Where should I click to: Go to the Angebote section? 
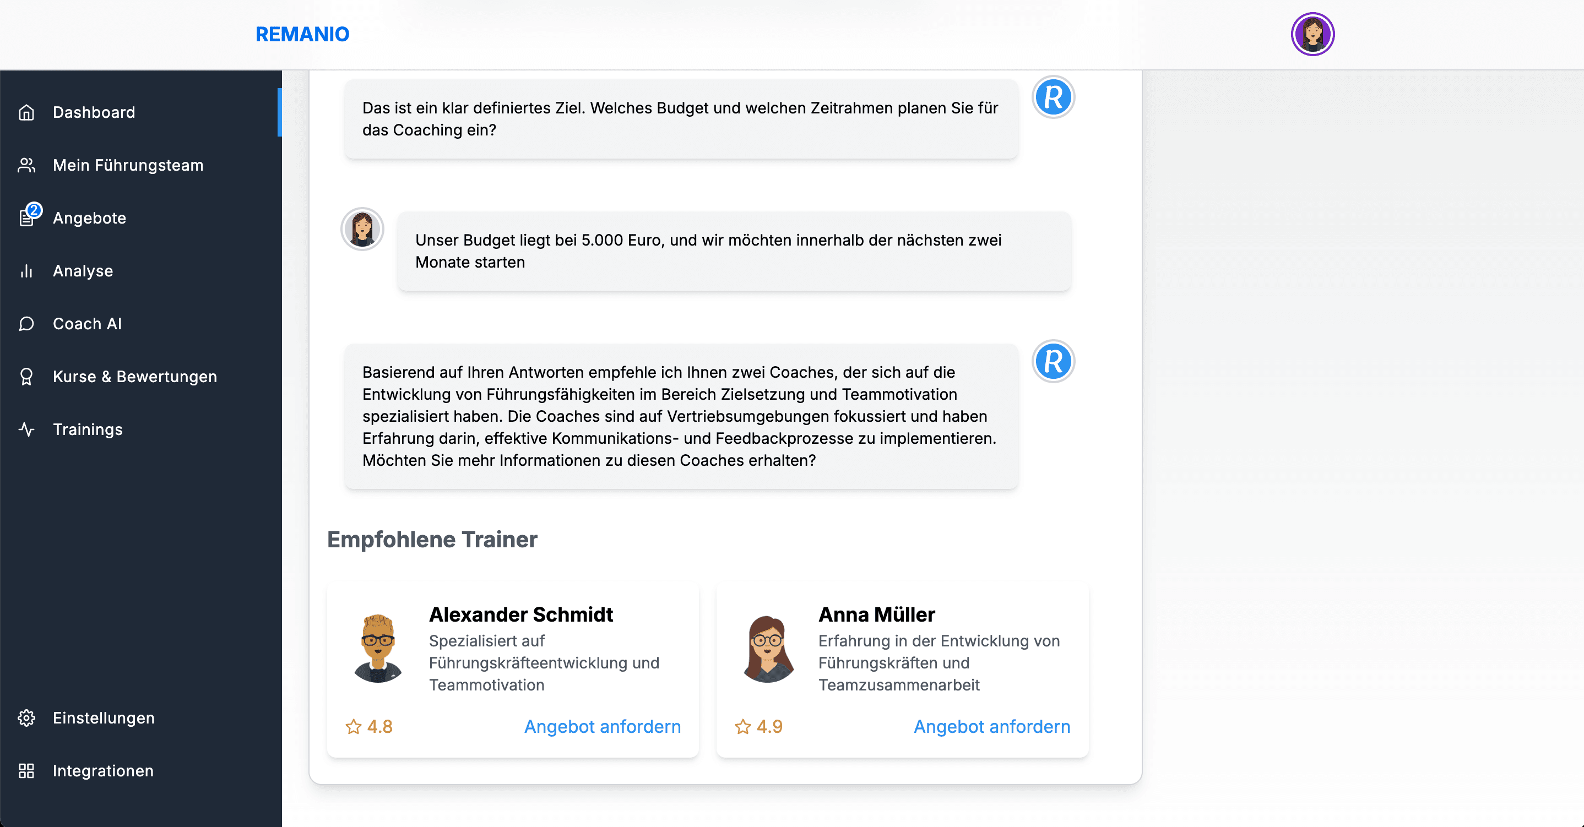coord(89,218)
